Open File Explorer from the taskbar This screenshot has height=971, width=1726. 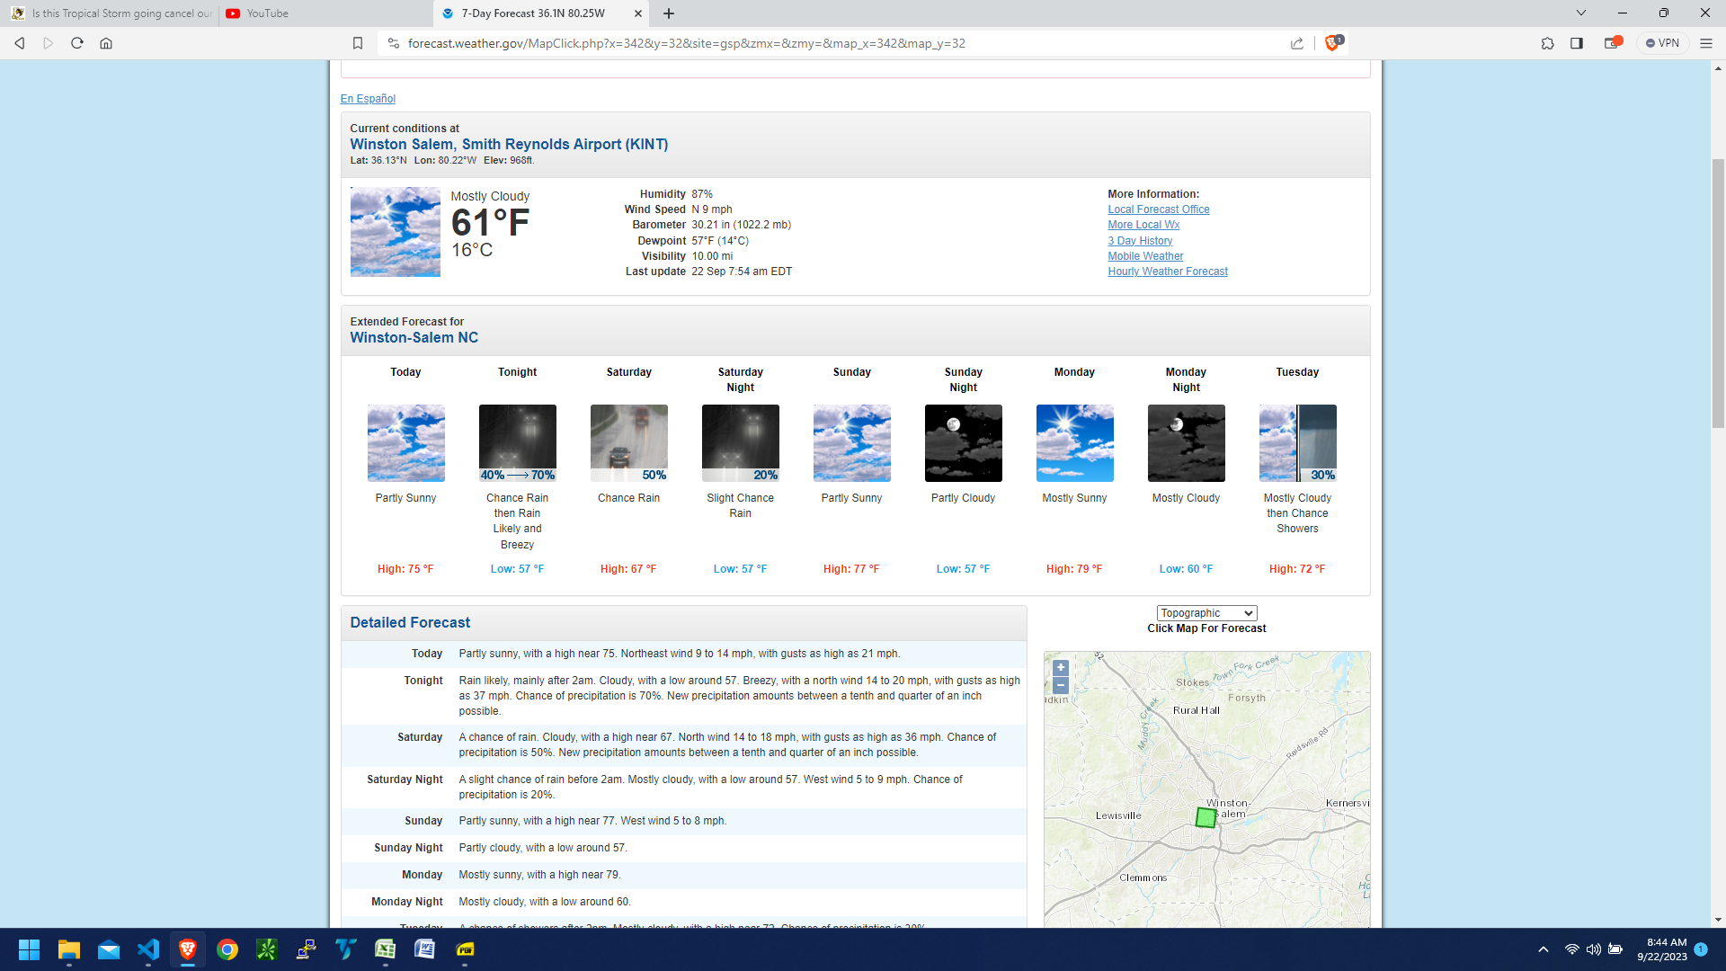pyautogui.click(x=69, y=949)
